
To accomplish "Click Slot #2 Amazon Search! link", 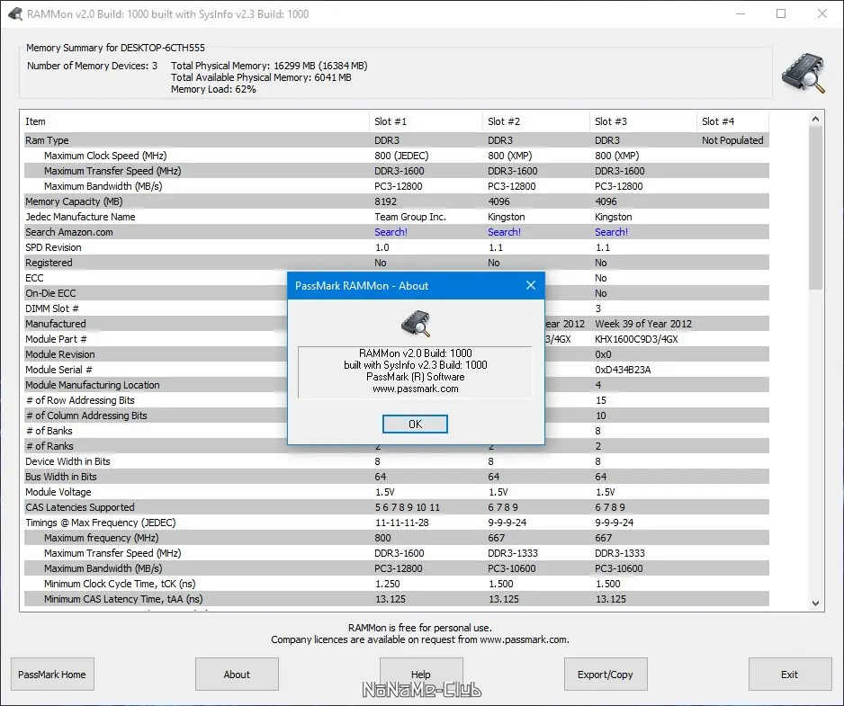I will point(505,232).
